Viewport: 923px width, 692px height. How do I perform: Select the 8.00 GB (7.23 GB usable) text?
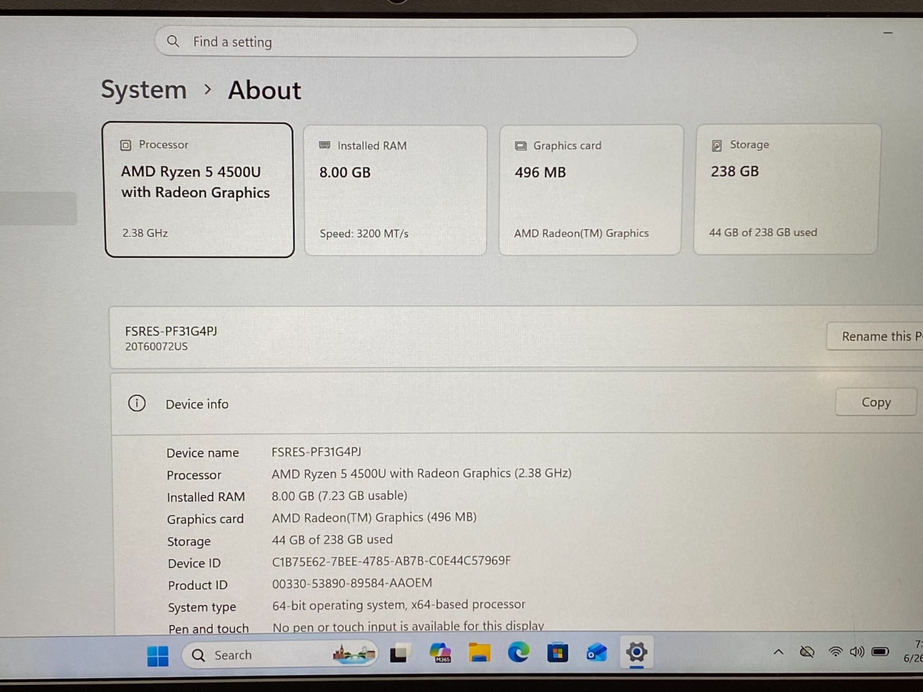pos(339,495)
